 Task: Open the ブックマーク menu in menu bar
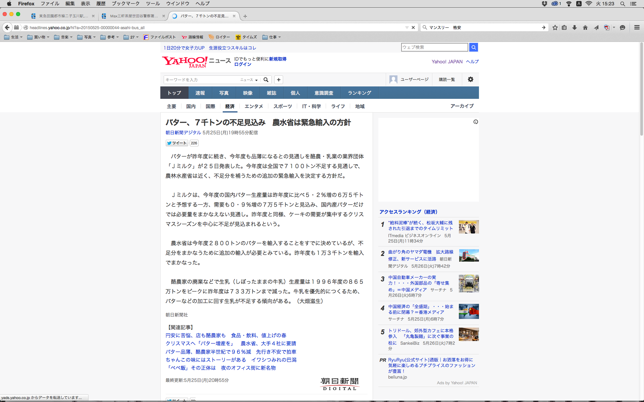pyautogui.click(x=125, y=4)
